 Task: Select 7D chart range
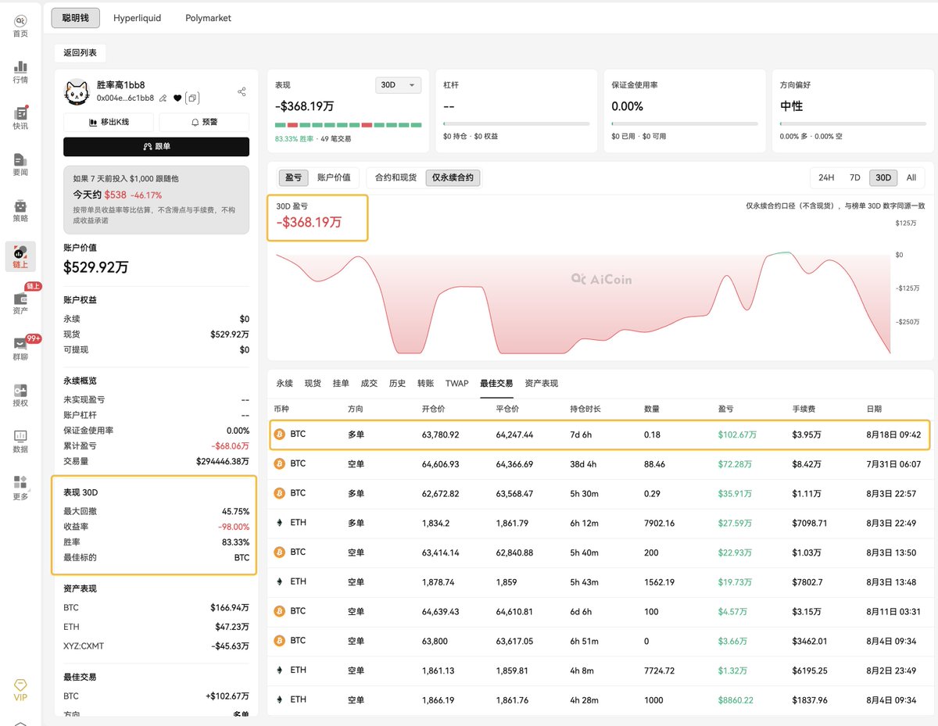[854, 177]
